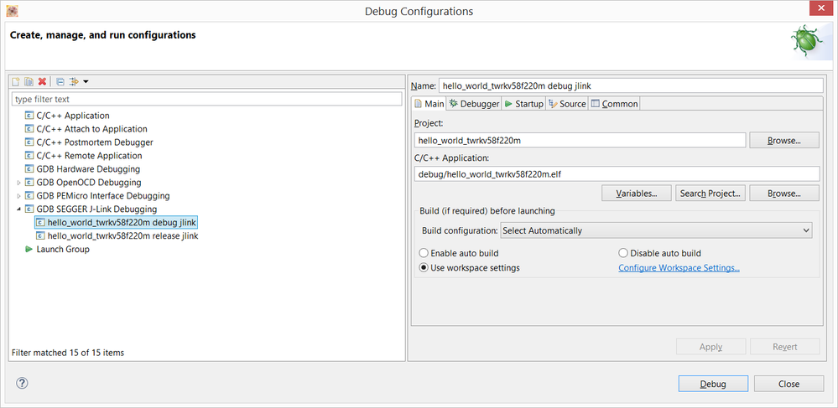
Task: Click the Collapse All toolbar icon
Action: (x=60, y=81)
